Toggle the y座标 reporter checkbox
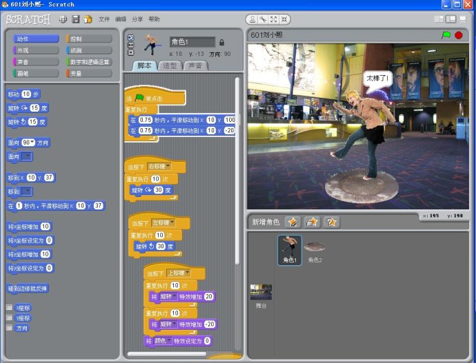This screenshot has width=476, height=363. (x=10, y=318)
